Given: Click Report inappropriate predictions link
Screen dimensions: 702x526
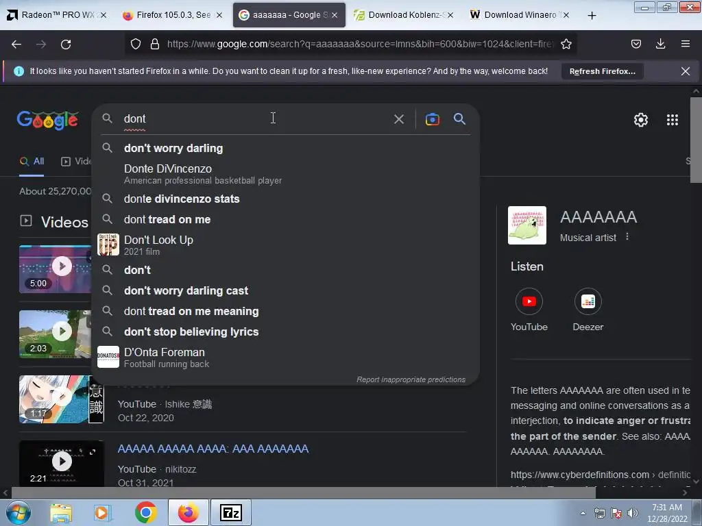Looking at the screenshot, I should pos(411,379).
